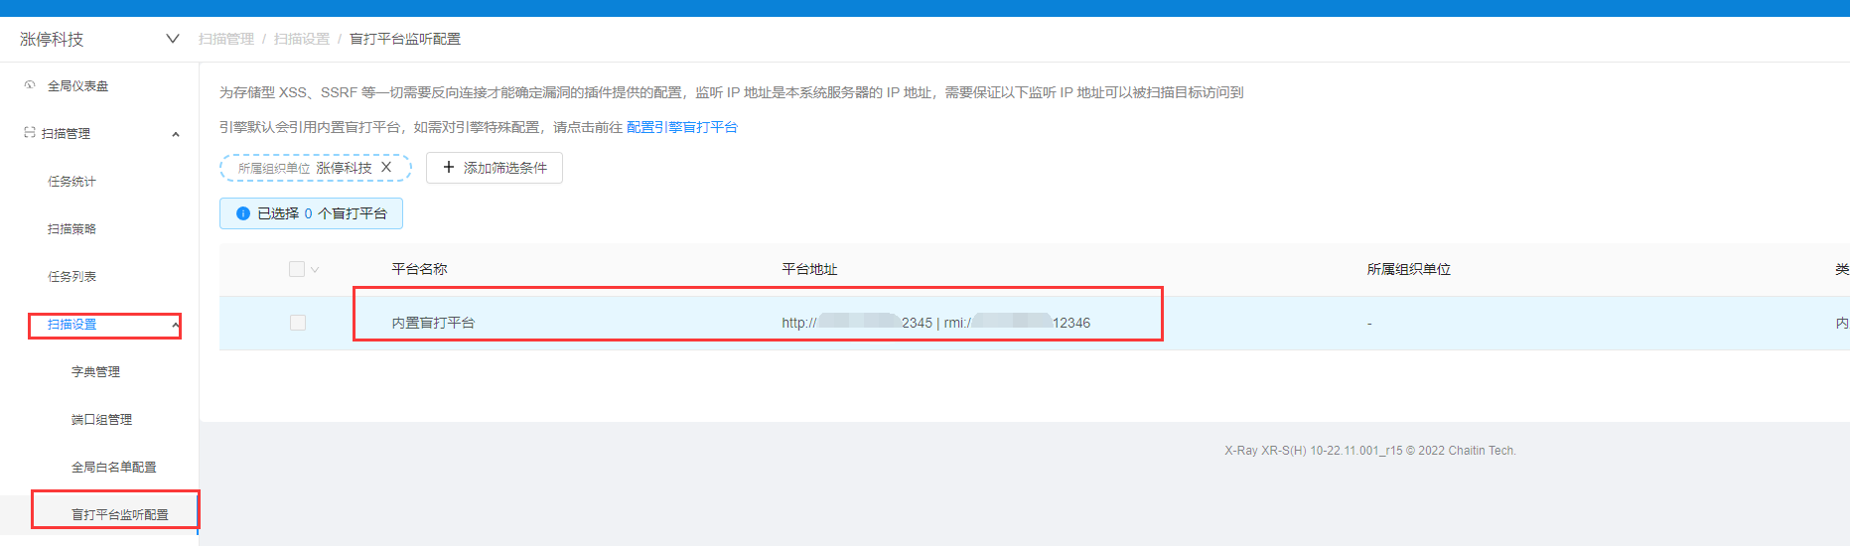This screenshot has width=1850, height=546.
Task: Remove the 所属组织单位 涨停科技 filter tag
Action: (x=386, y=168)
